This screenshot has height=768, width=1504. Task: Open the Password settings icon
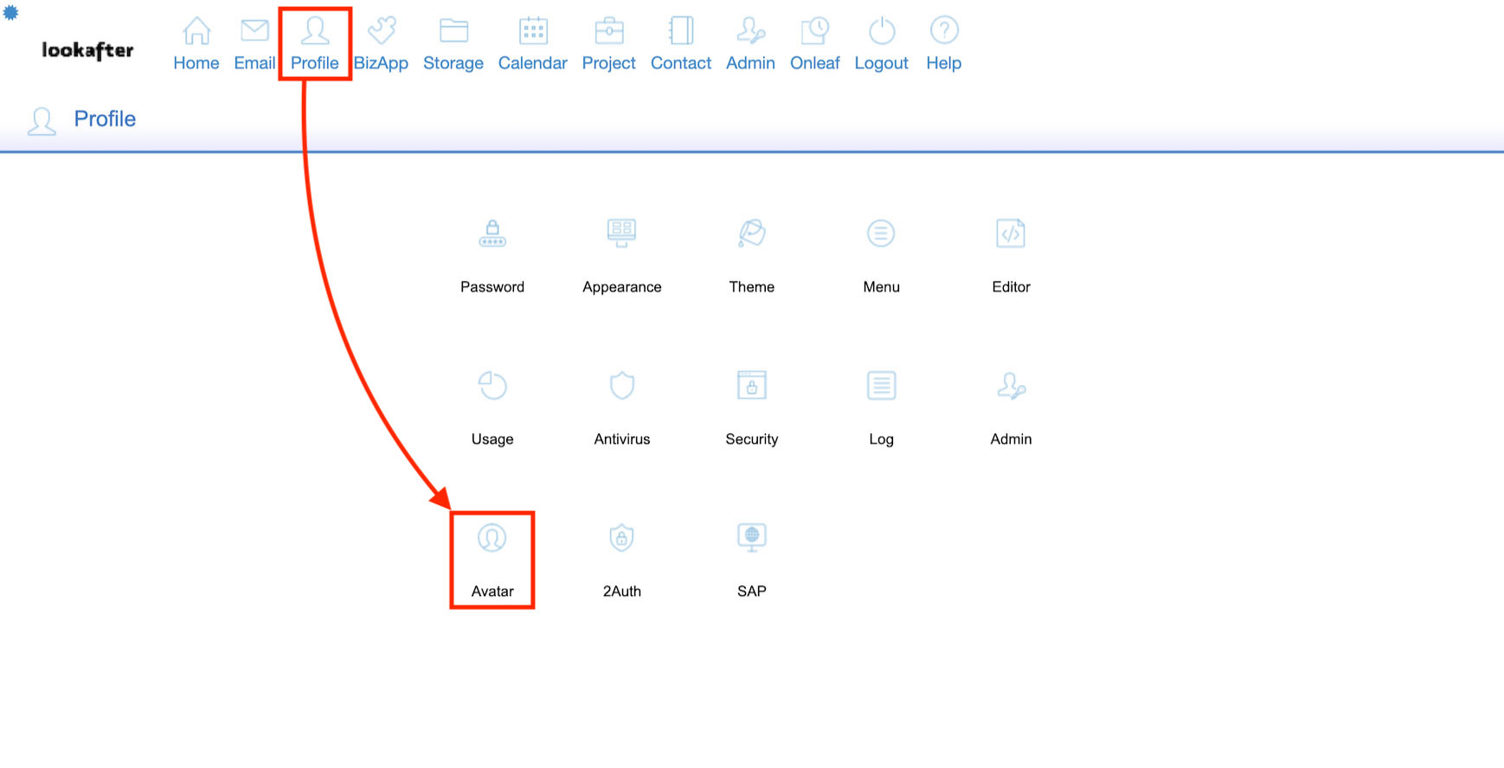[492, 234]
